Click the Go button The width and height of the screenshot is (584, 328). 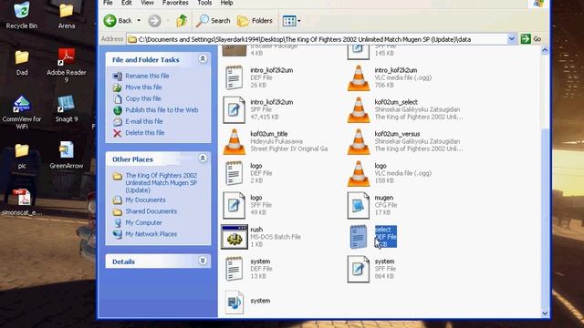(x=531, y=39)
